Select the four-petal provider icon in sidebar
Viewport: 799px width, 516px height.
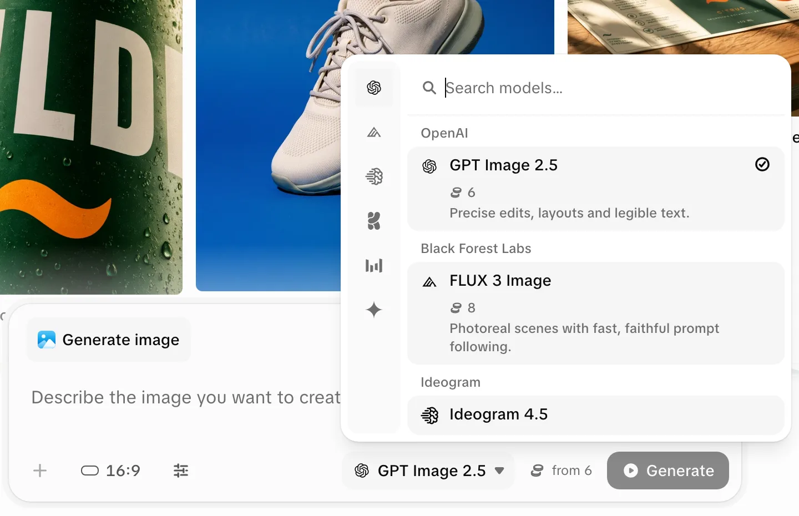coord(374,221)
